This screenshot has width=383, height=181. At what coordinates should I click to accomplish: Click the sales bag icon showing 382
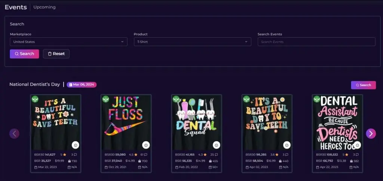351,161
